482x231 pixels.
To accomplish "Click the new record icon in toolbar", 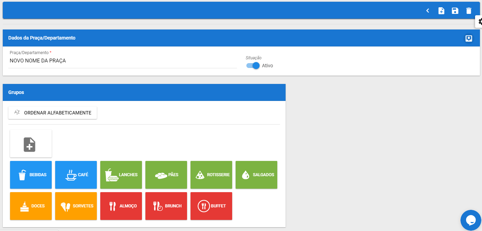I will tap(441, 11).
